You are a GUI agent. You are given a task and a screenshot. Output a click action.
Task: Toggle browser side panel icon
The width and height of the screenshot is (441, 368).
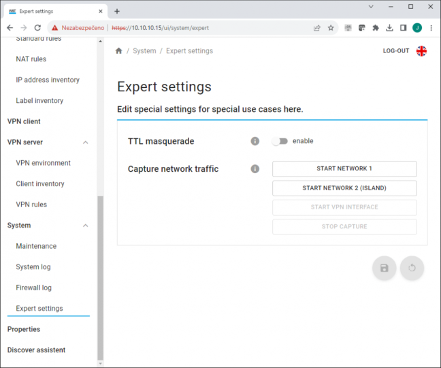pos(403,27)
